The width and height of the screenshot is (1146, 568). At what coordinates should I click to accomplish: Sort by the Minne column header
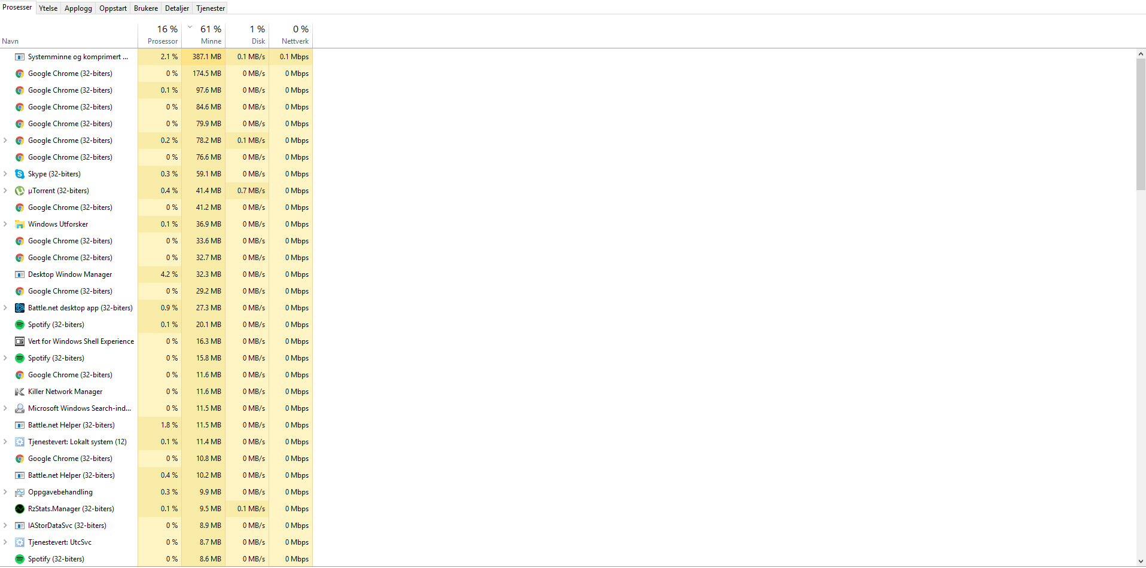pyautogui.click(x=203, y=35)
